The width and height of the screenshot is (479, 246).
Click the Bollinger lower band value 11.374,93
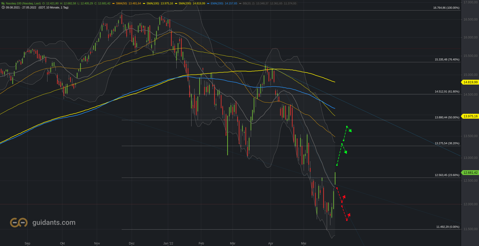pyautogui.click(x=290, y=3)
